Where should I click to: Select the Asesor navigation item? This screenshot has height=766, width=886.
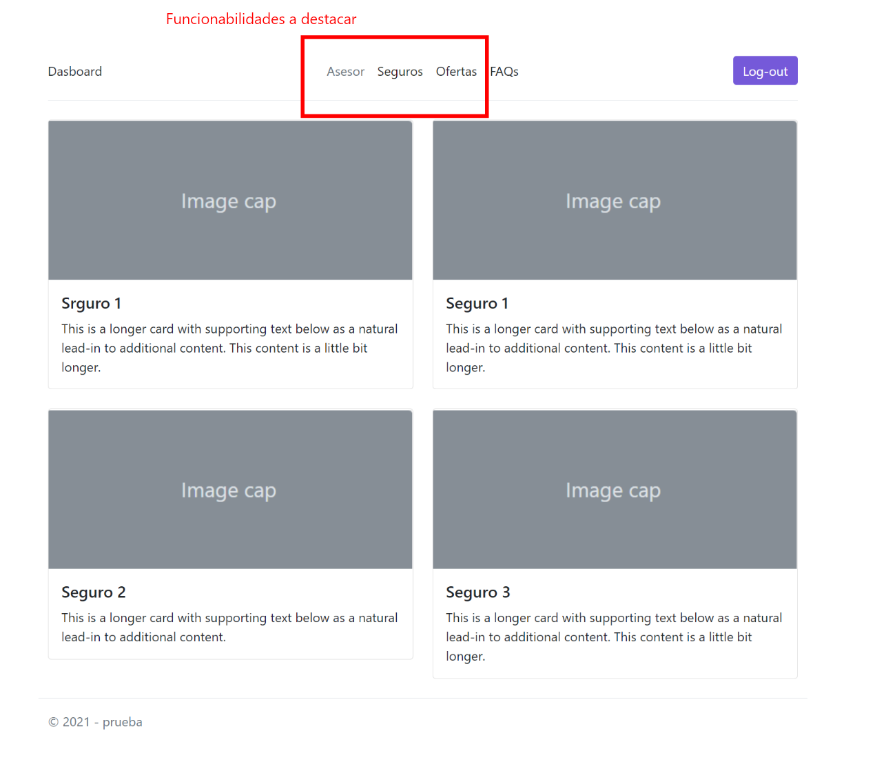pos(346,71)
